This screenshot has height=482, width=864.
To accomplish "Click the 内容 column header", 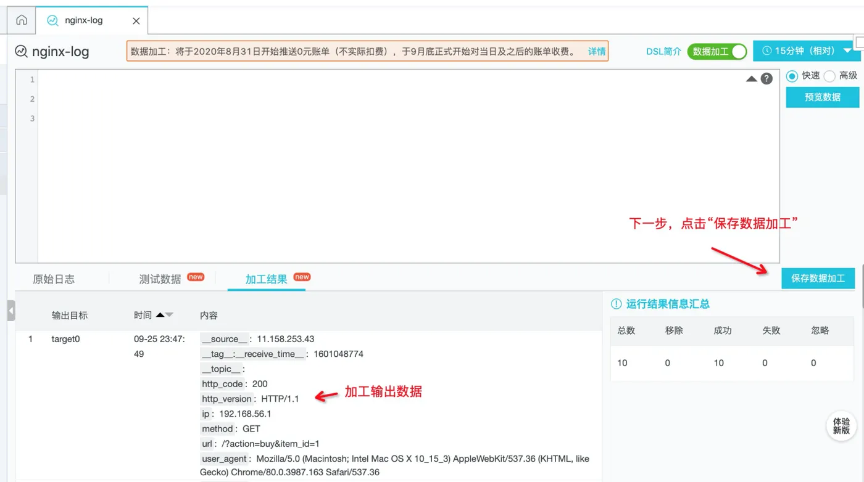I will pyautogui.click(x=209, y=315).
